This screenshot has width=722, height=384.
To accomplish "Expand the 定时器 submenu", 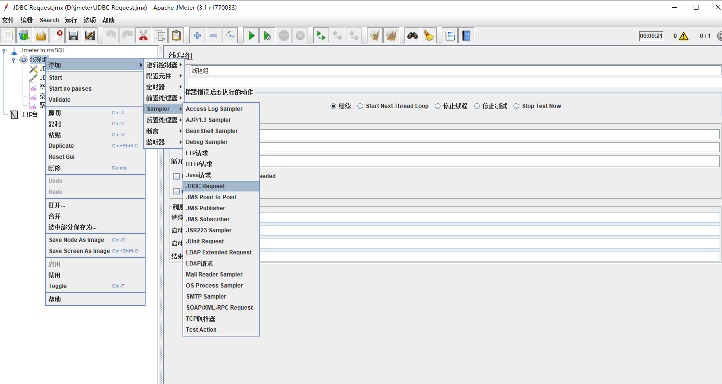I will click(163, 87).
